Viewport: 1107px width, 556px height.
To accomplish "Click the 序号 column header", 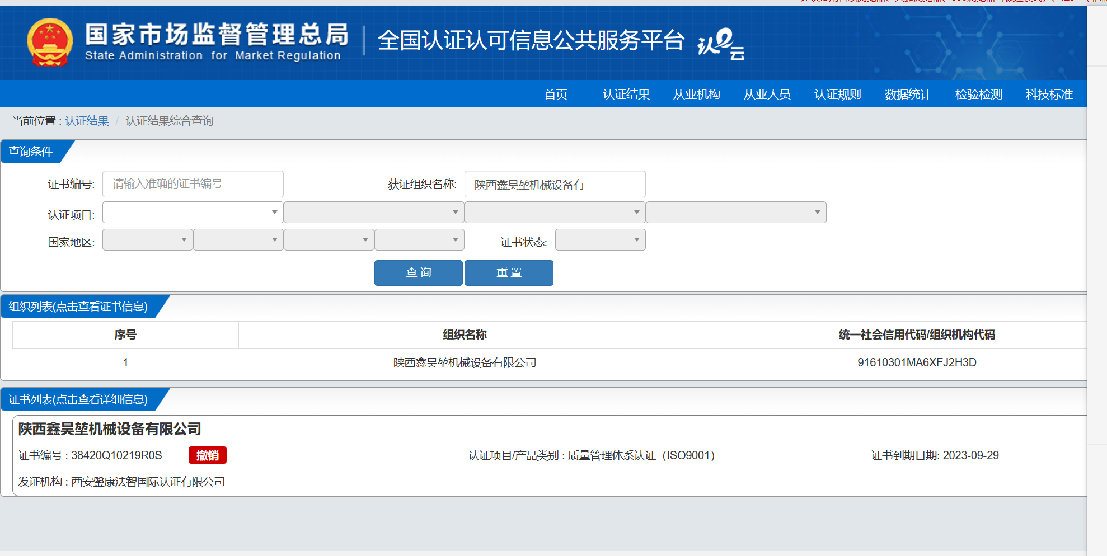I will pyautogui.click(x=125, y=335).
